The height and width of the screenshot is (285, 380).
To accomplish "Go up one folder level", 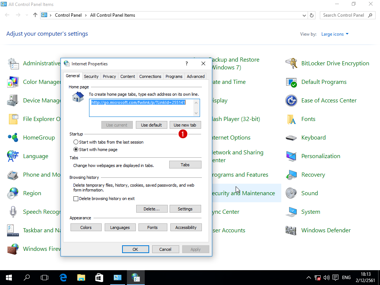I will click(x=35, y=15).
